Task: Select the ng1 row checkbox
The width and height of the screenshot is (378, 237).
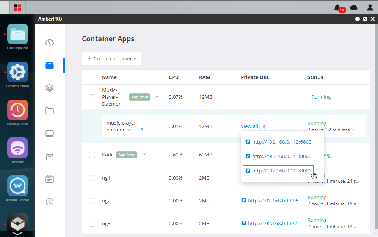Action: click(92, 178)
